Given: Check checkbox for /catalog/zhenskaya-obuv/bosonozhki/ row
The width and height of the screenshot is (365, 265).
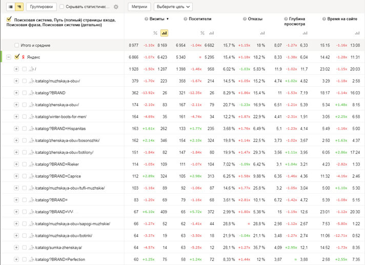Looking at the screenshot, I should [x=24, y=140].
